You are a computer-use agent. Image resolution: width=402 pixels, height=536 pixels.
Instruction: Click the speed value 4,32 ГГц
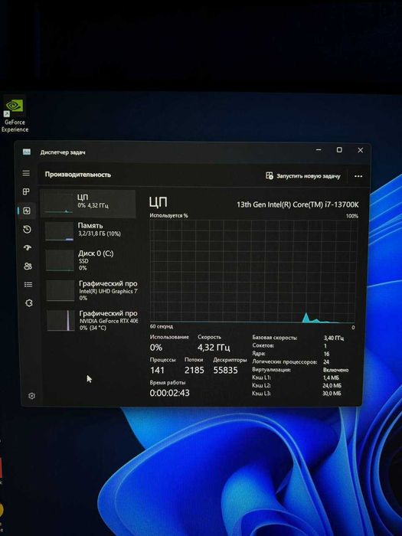pyautogui.click(x=214, y=348)
